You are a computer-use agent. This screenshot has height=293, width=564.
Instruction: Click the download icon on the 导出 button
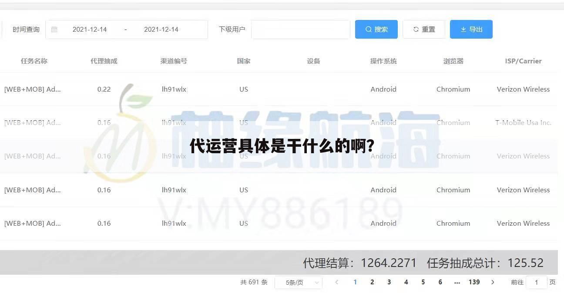point(463,29)
